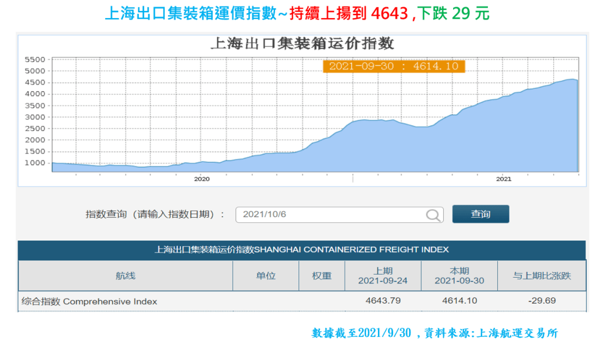The image size is (595, 345).
Task: Click the 指数查询 label beside the date field
Action: pos(155,214)
